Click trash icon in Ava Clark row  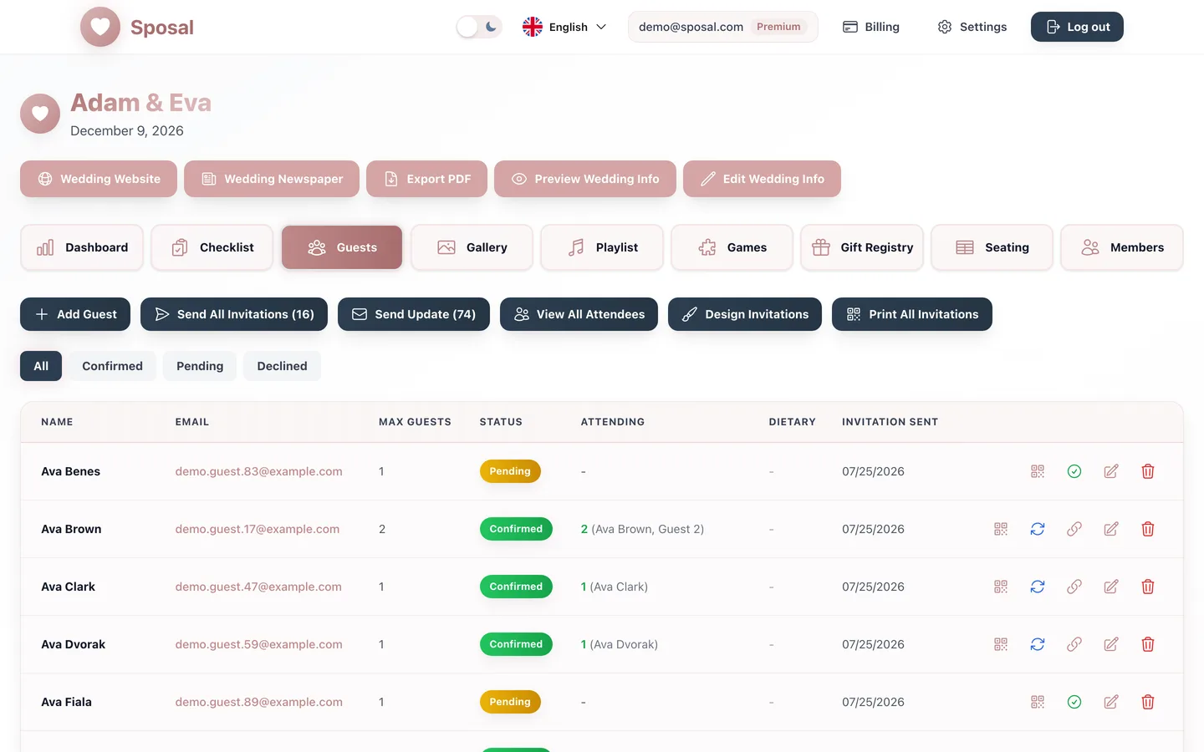1148,587
